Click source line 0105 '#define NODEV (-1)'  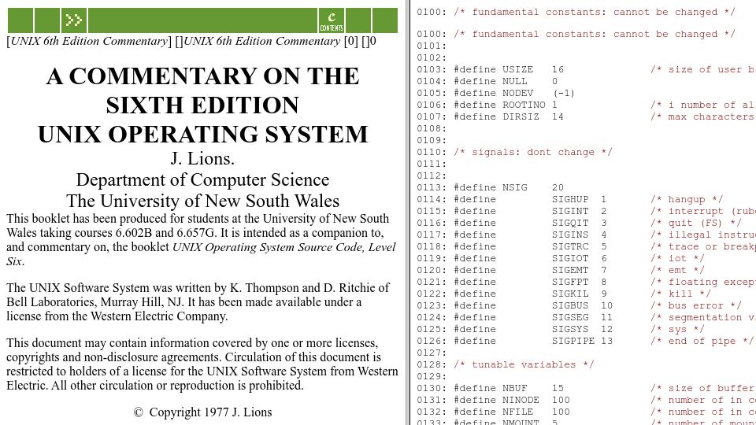(496, 93)
